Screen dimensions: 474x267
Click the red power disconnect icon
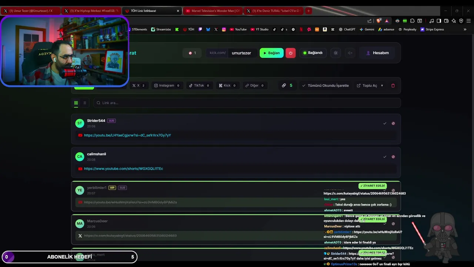(x=290, y=53)
